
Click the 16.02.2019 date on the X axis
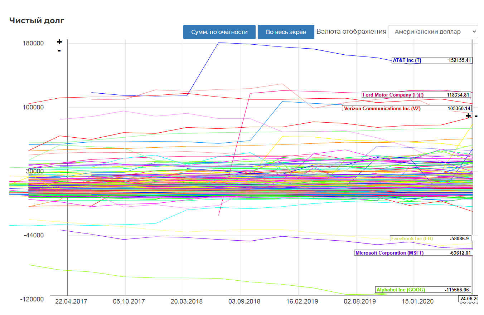(x=302, y=301)
